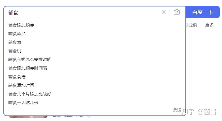Focus the search input containing 辅食
Screen dimensions: 222x121
point(84,13)
